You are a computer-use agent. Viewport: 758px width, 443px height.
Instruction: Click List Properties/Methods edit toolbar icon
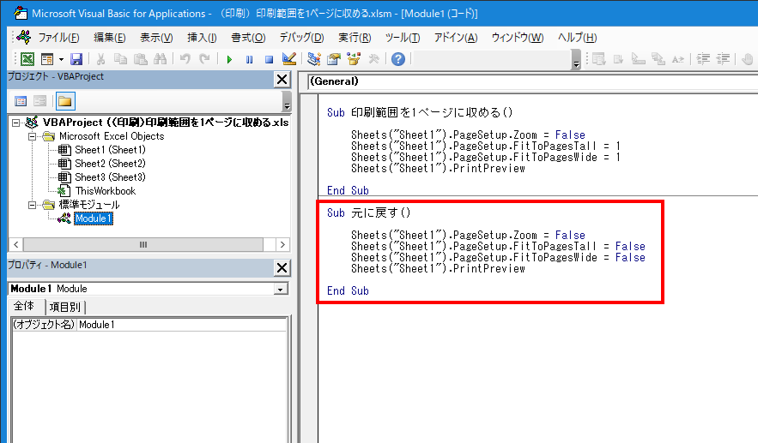point(599,59)
